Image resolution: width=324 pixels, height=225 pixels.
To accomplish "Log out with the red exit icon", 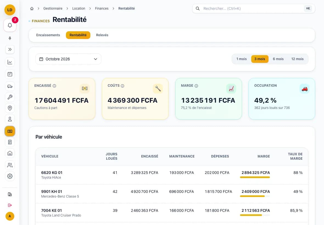I will [x=10, y=205].
